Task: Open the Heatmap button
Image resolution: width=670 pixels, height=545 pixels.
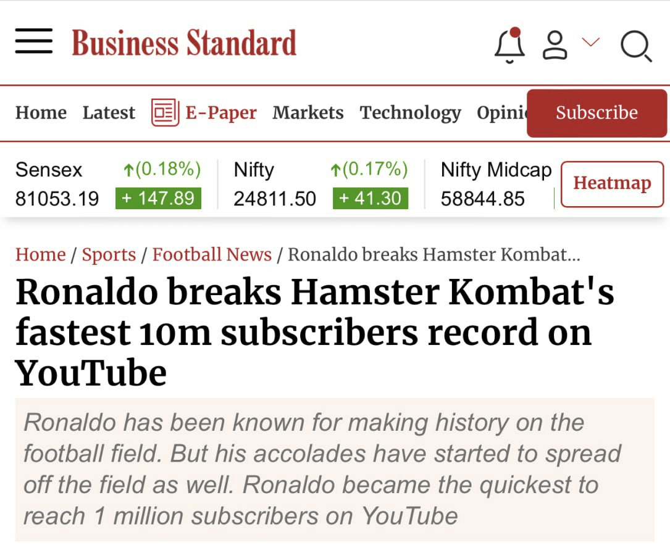Action: 612,183
